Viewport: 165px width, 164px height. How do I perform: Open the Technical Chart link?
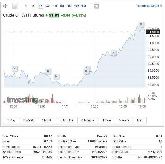(149, 6)
